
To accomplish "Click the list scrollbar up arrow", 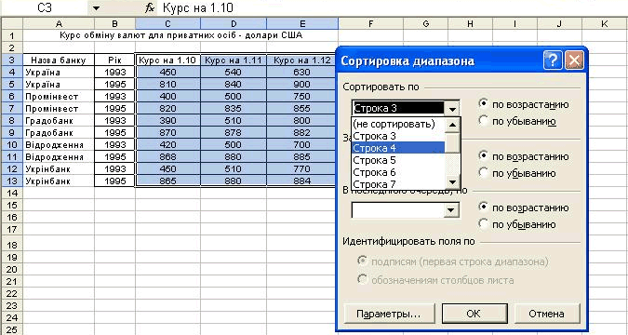I will (x=452, y=125).
